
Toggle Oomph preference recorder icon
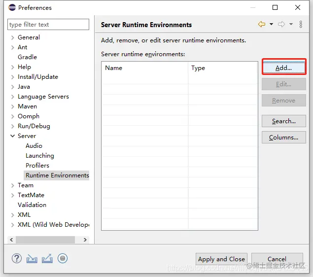(63, 258)
